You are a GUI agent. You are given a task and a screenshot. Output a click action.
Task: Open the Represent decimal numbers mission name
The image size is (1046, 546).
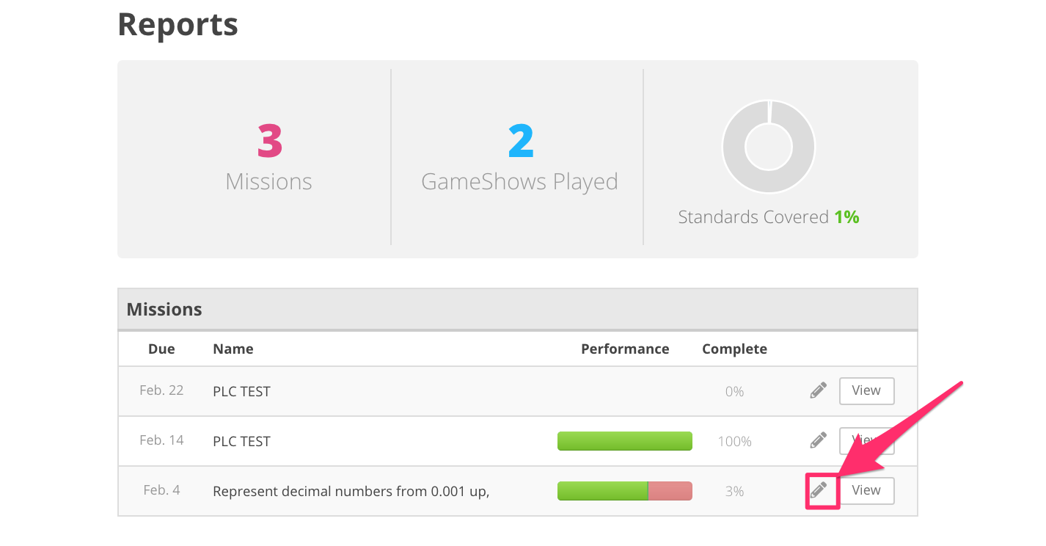pyautogui.click(x=351, y=491)
